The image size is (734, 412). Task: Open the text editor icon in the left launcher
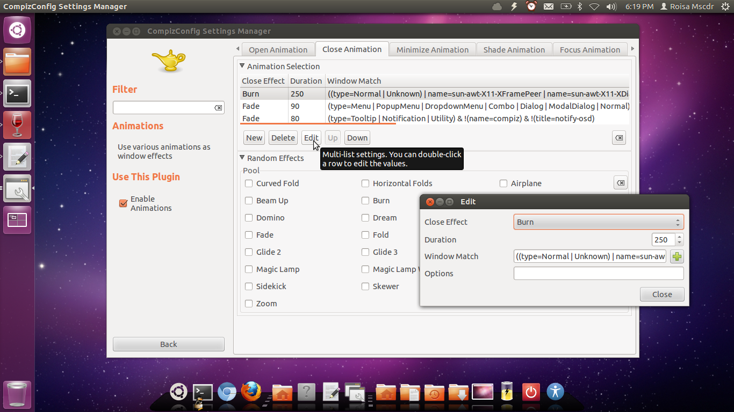(x=17, y=157)
